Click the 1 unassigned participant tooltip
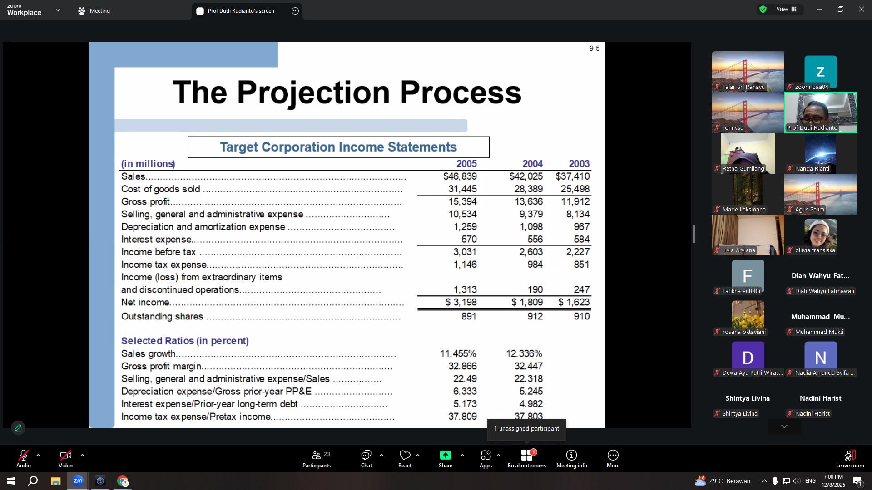 pyautogui.click(x=527, y=429)
